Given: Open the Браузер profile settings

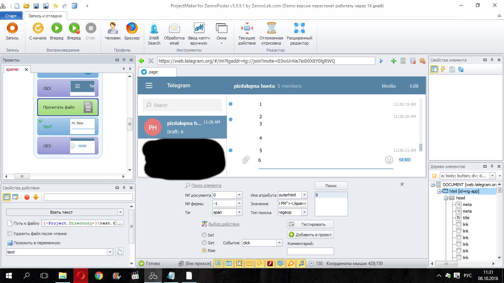Looking at the screenshot, I should pos(132,31).
